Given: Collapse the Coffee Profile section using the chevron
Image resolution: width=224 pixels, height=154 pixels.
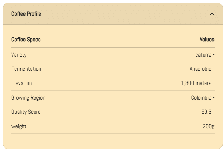Looking at the screenshot, I should 212,14.
